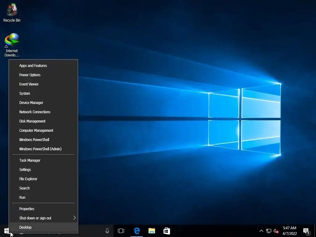This screenshot has width=316, height=237.
Task: Choose Desktop at the menu bottom
Action: [x=43, y=227]
